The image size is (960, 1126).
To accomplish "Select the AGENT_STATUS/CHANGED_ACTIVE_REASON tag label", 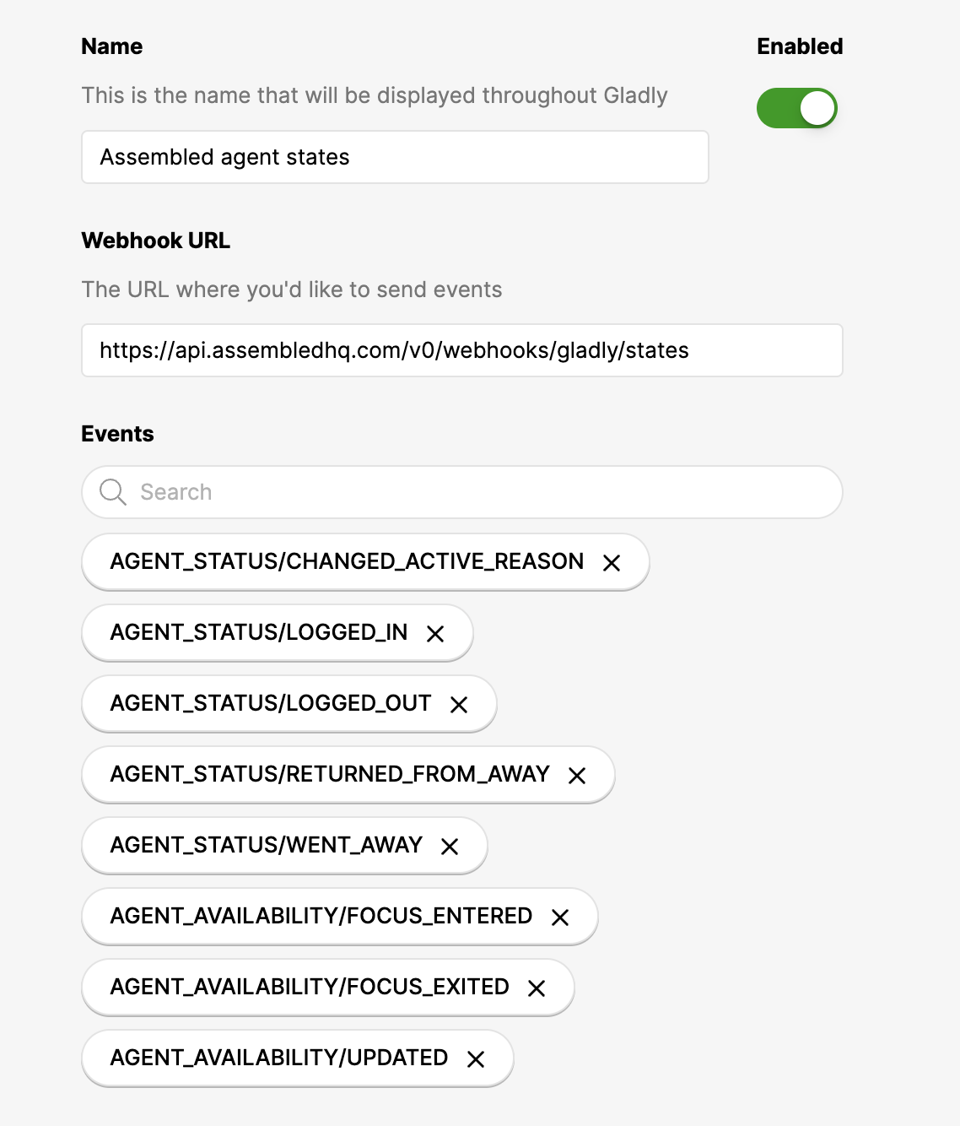I will click(347, 561).
